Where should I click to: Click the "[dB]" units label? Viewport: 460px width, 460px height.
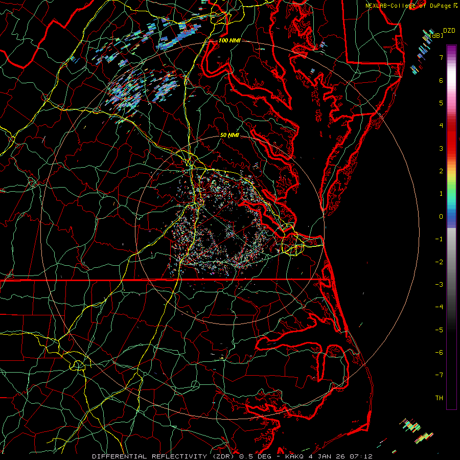436,36
